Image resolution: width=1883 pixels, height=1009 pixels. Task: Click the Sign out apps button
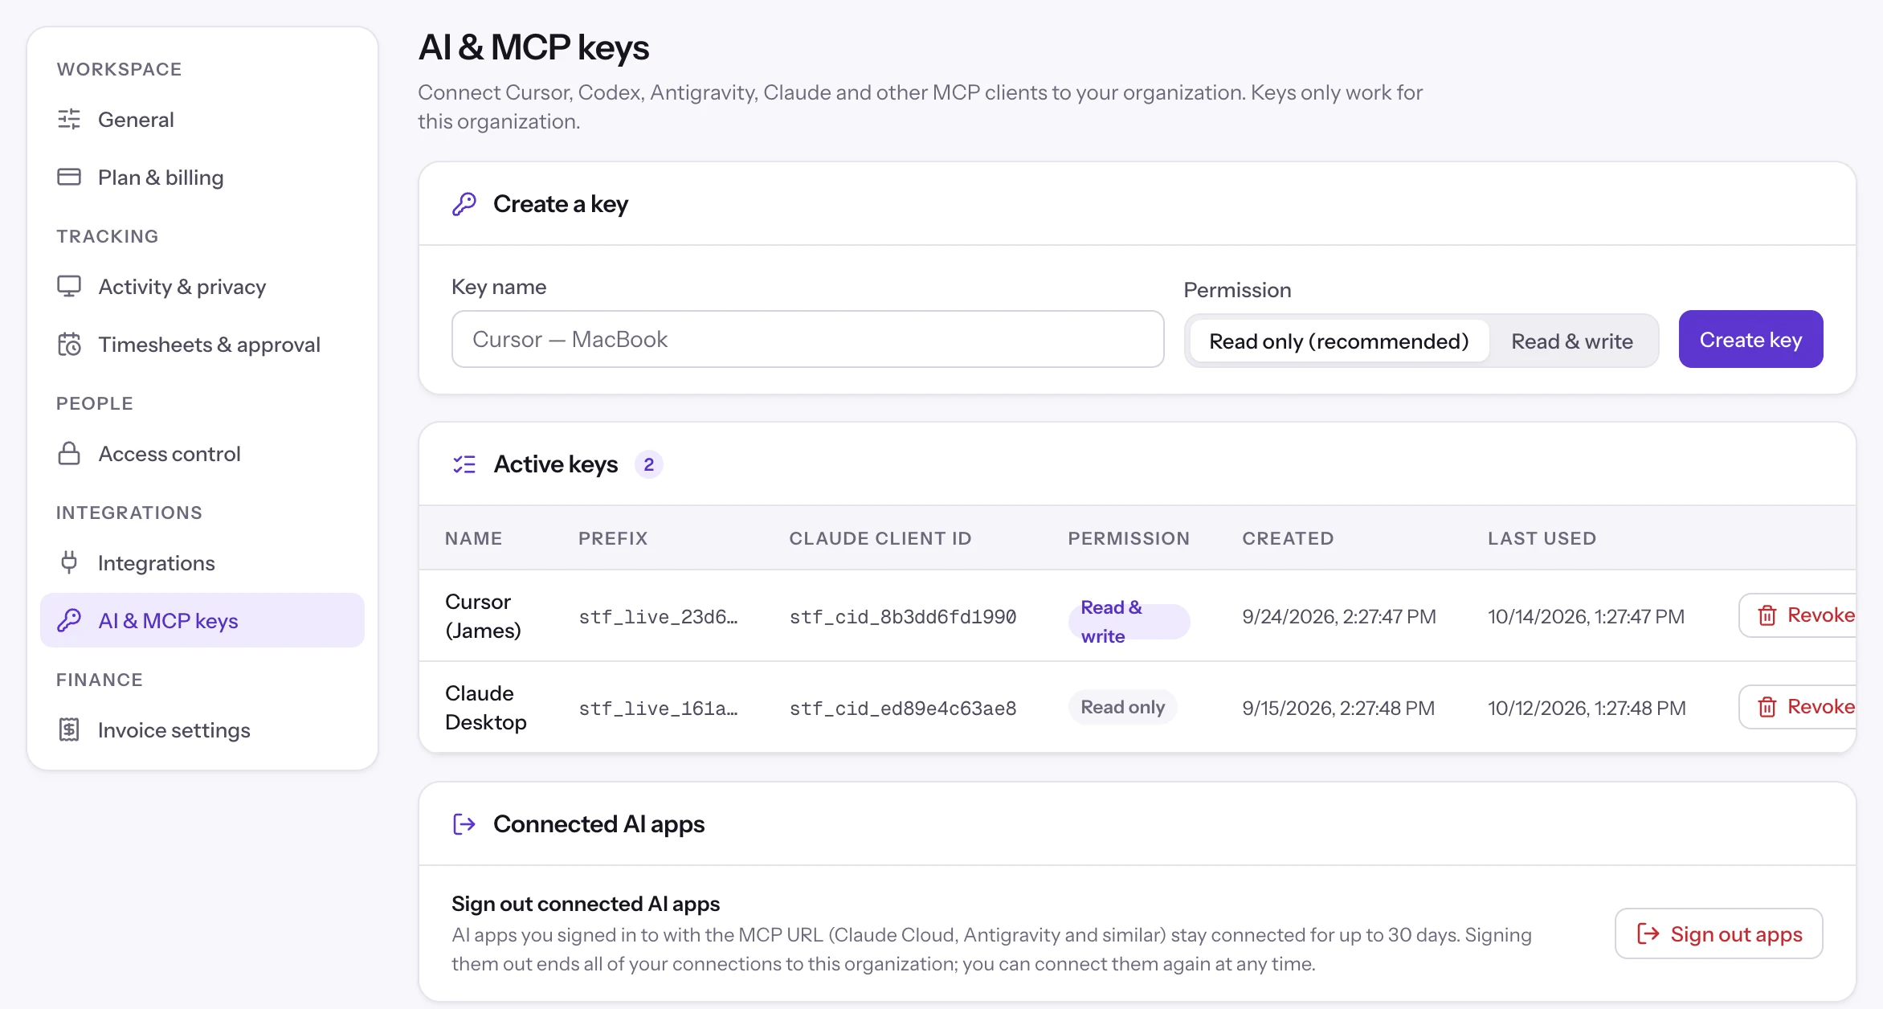tap(1719, 933)
